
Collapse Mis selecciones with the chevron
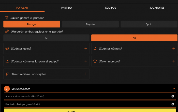coord(174,89)
